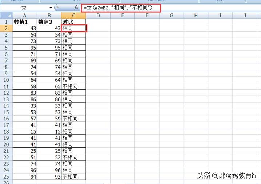Click header cell 数值2
The image size is (261, 184).
point(49,22)
